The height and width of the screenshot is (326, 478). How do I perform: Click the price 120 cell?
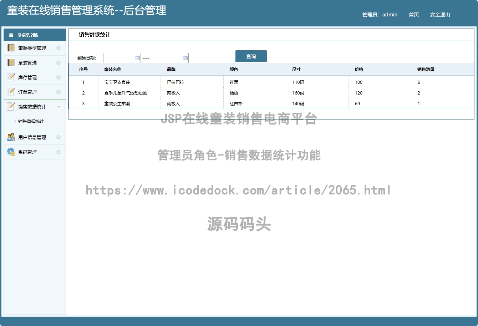pyautogui.click(x=358, y=93)
